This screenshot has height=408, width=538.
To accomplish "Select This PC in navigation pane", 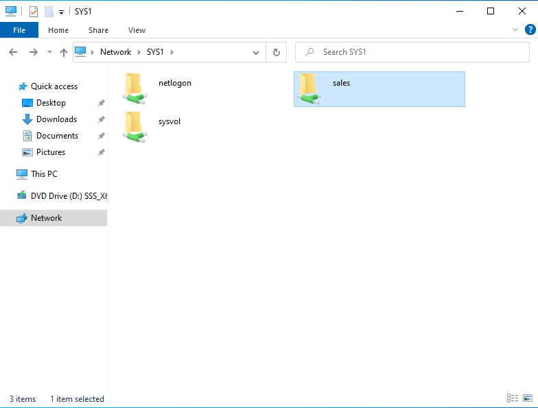I will [44, 174].
